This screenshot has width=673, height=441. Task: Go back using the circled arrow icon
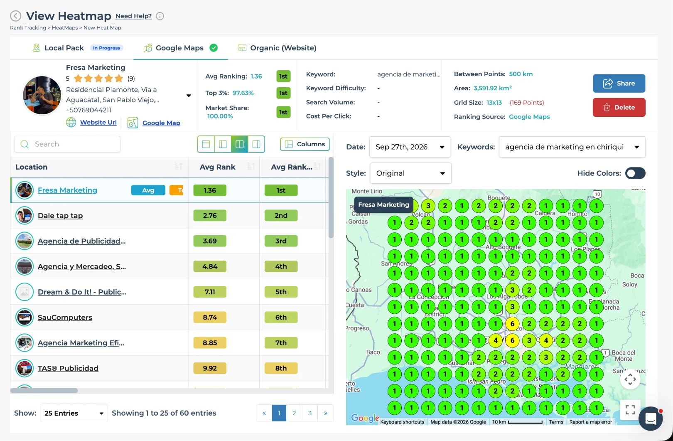click(x=15, y=16)
